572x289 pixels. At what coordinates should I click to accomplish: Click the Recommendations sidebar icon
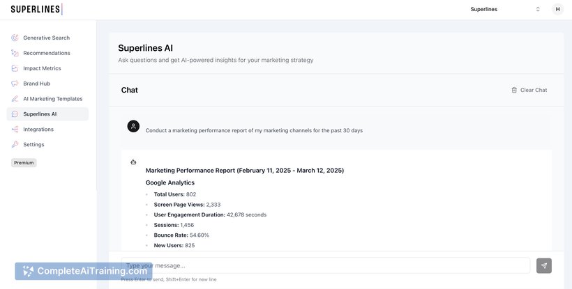[15, 53]
